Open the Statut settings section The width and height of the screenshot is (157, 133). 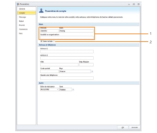tap(21, 21)
